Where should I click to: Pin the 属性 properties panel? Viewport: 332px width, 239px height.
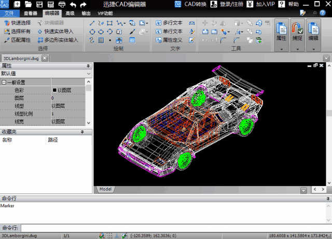[x=88, y=66]
